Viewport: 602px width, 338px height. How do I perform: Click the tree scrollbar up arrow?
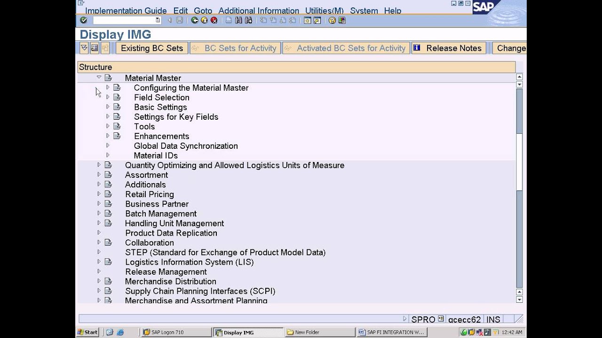pos(519,77)
